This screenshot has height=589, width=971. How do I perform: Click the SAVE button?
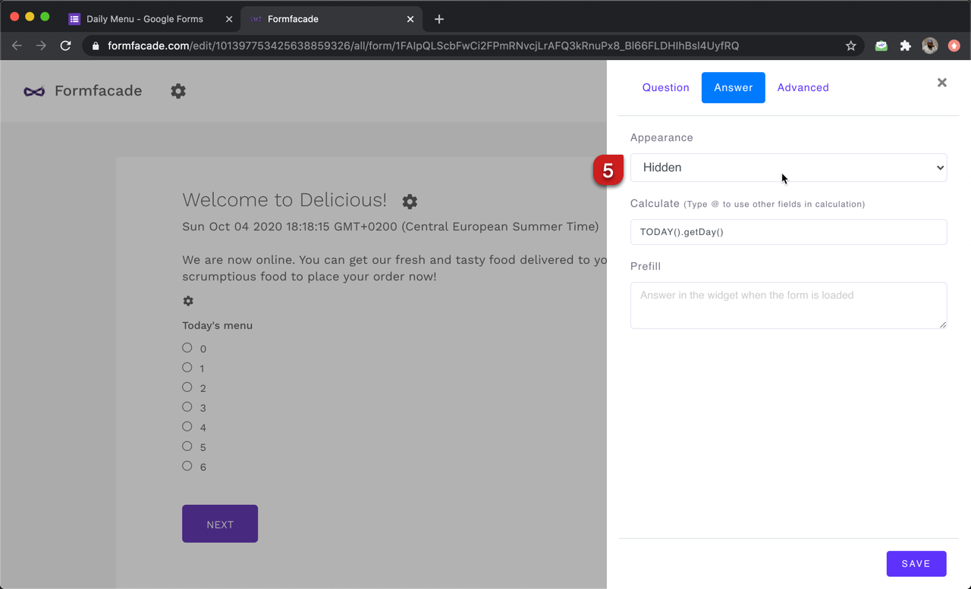916,563
